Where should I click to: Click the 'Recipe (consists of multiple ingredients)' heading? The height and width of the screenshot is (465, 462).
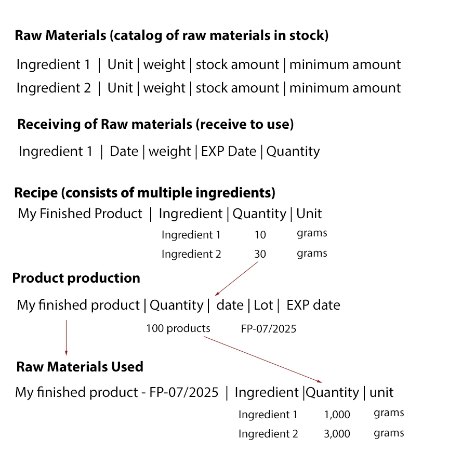(145, 193)
